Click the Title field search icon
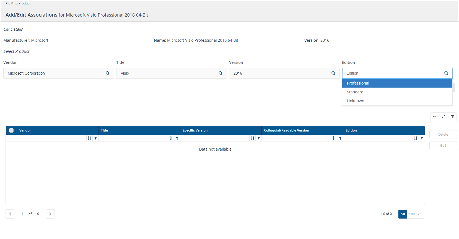This screenshot has height=239, width=459. pos(221,73)
